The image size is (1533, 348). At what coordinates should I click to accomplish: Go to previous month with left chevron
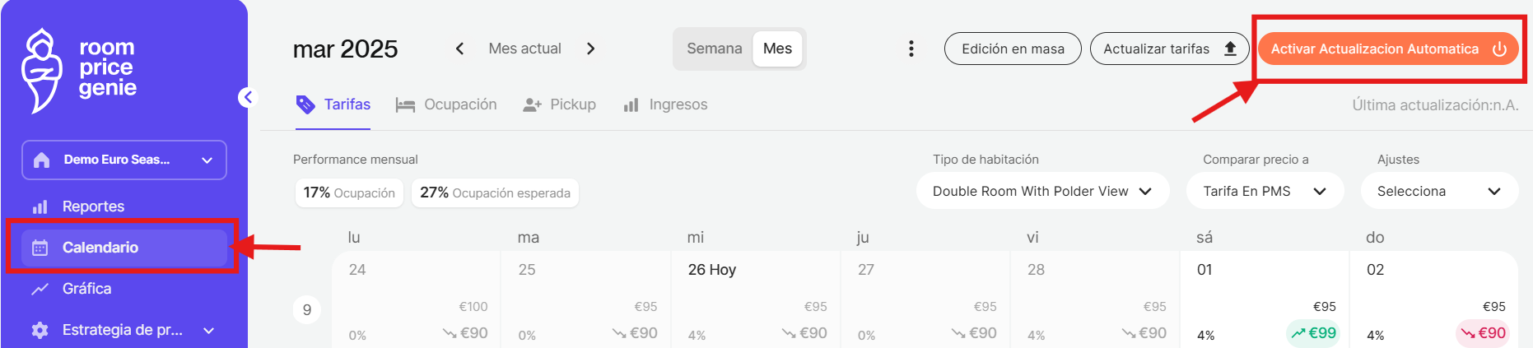[459, 49]
